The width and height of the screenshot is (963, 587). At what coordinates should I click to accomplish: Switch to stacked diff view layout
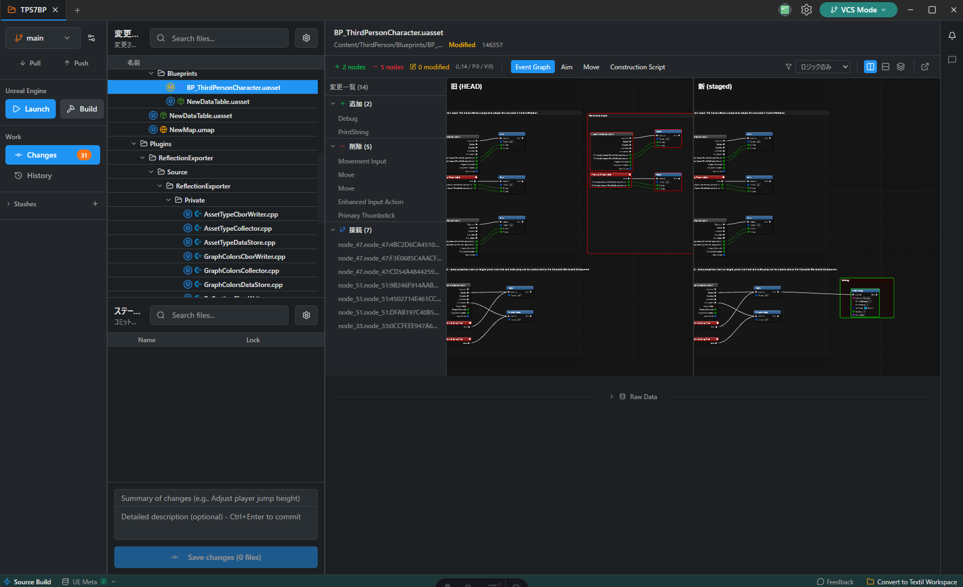coord(886,67)
